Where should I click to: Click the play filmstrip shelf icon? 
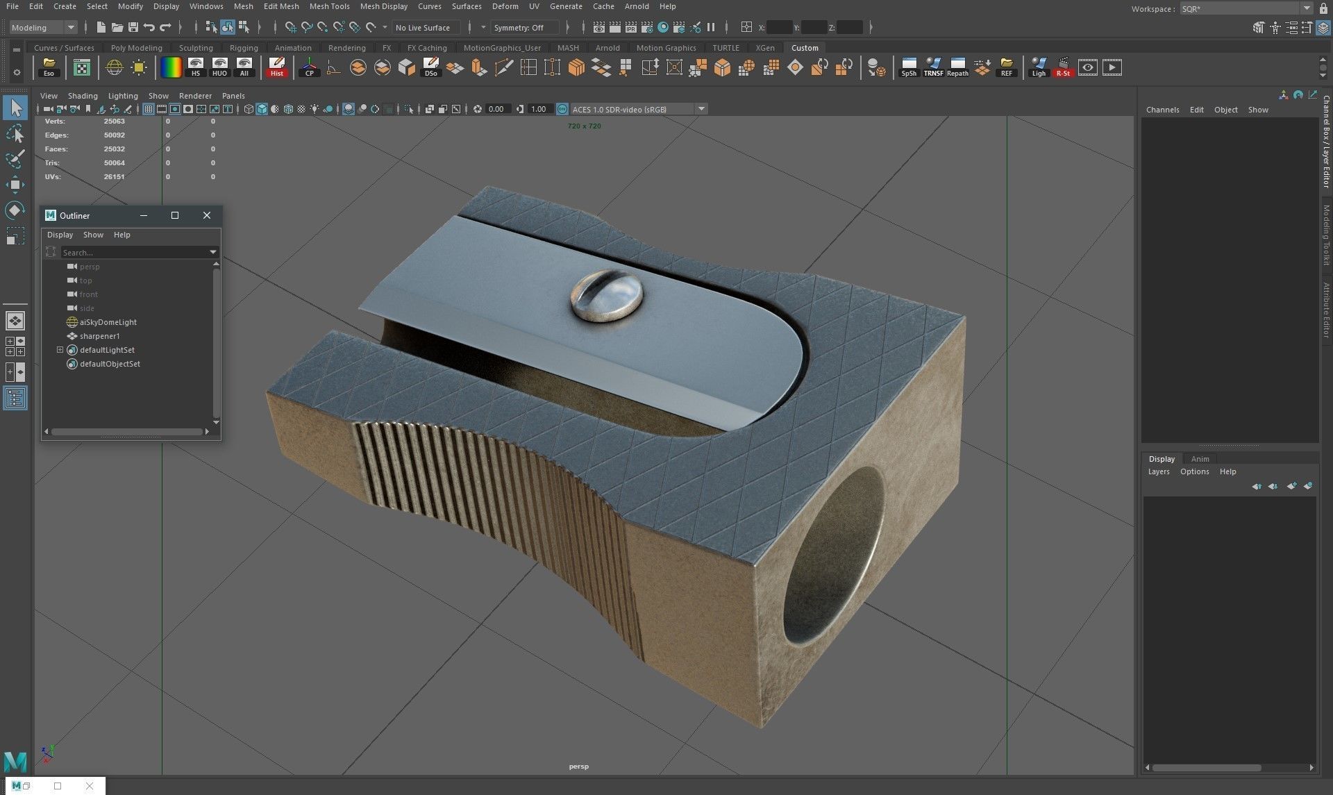[1112, 67]
